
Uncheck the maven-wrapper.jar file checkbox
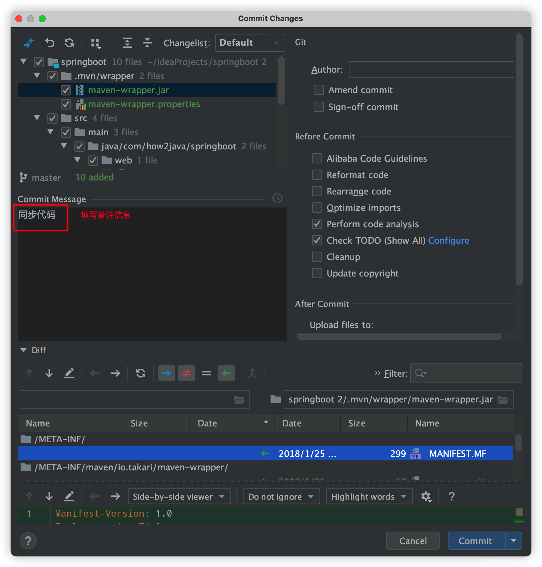pos(66,90)
